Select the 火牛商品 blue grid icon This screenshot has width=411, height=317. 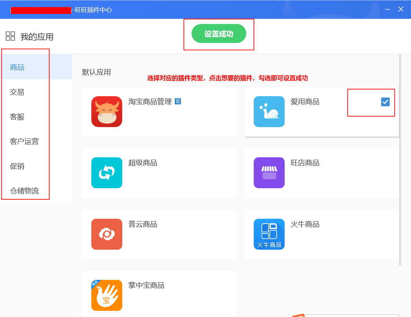[269, 234]
